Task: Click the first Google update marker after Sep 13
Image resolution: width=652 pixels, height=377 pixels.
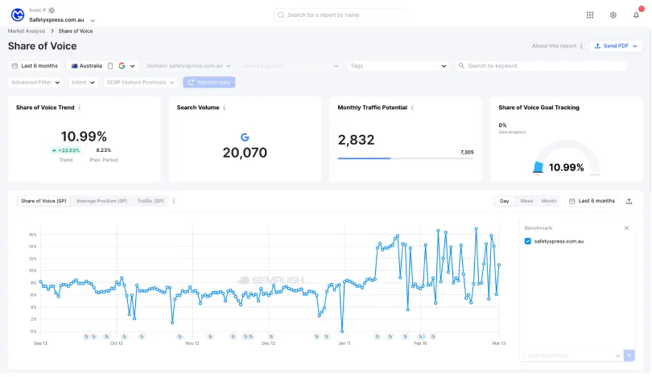Action: point(86,337)
